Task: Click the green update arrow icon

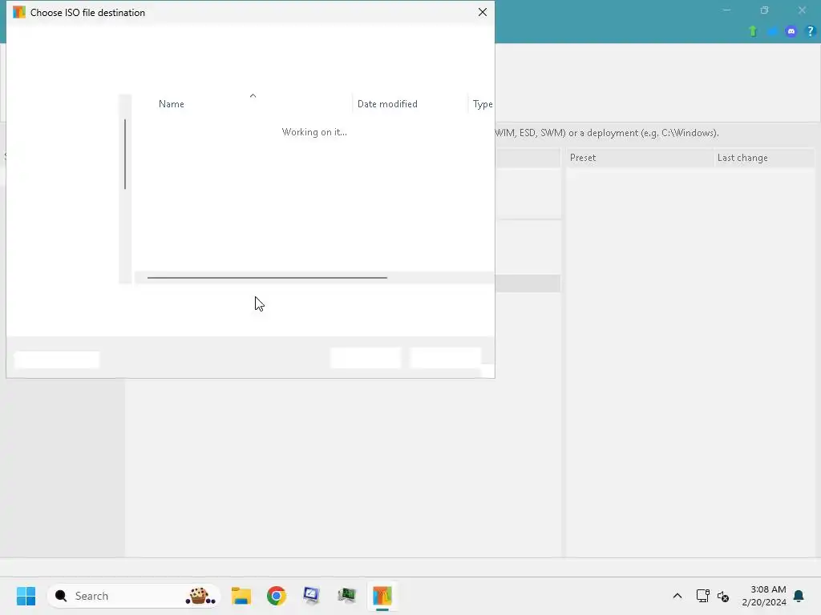Action: (753, 31)
